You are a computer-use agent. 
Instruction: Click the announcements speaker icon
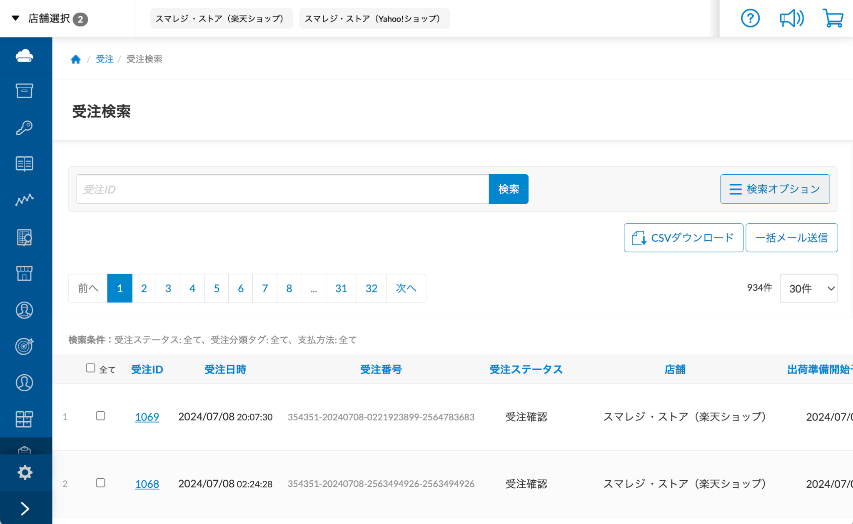[x=791, y=18]
